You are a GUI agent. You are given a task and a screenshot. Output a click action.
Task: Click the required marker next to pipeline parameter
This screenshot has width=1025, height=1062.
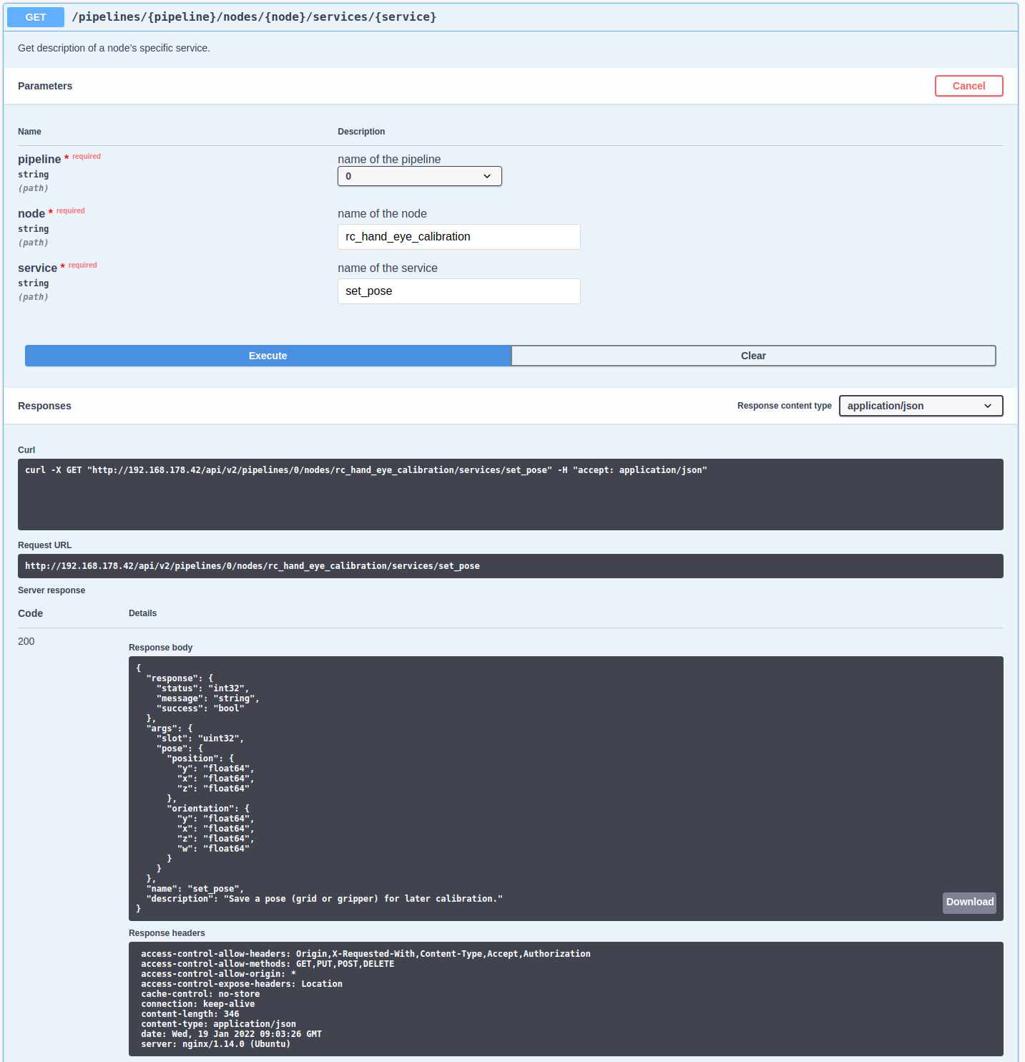(x=66, y=157)
